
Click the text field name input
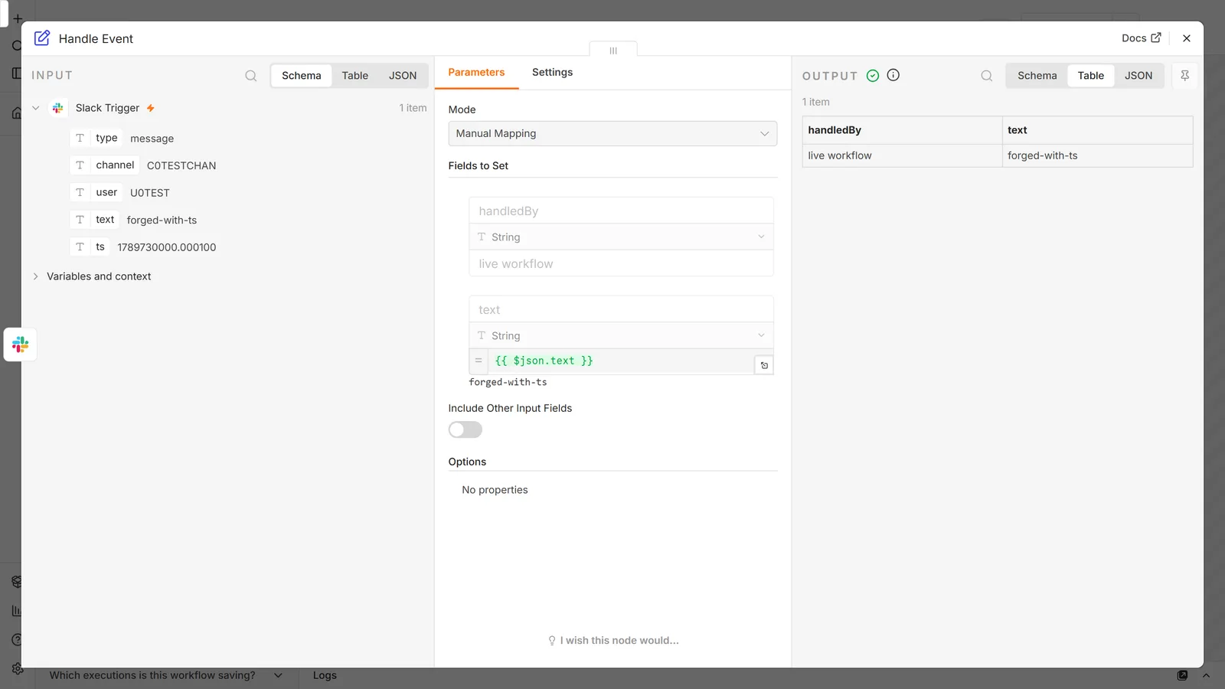[x=621, y=309]
